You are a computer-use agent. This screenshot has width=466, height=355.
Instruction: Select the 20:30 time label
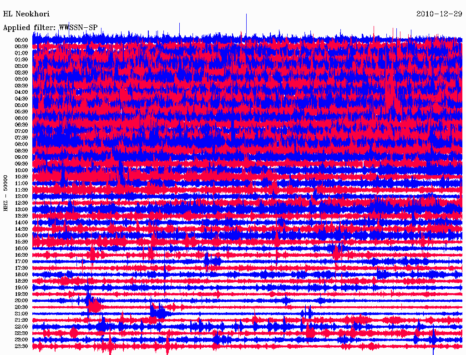21,307
